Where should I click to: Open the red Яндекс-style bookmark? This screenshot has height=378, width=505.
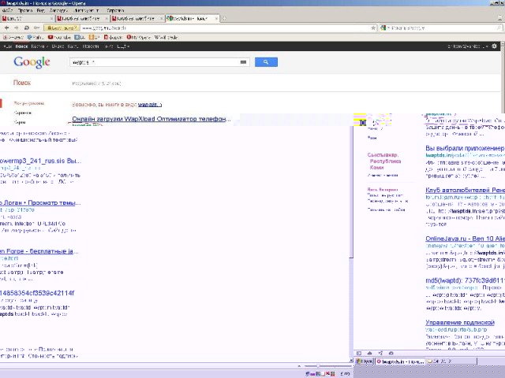click(113, 37)
